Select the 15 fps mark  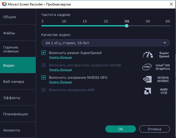click(x=85, y=21)
